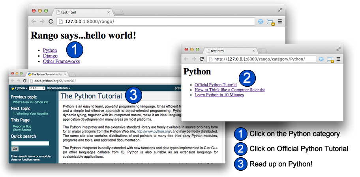
Task: Open new tab beside The Python Tutorial tab
Action: click(x=72, y=74)
